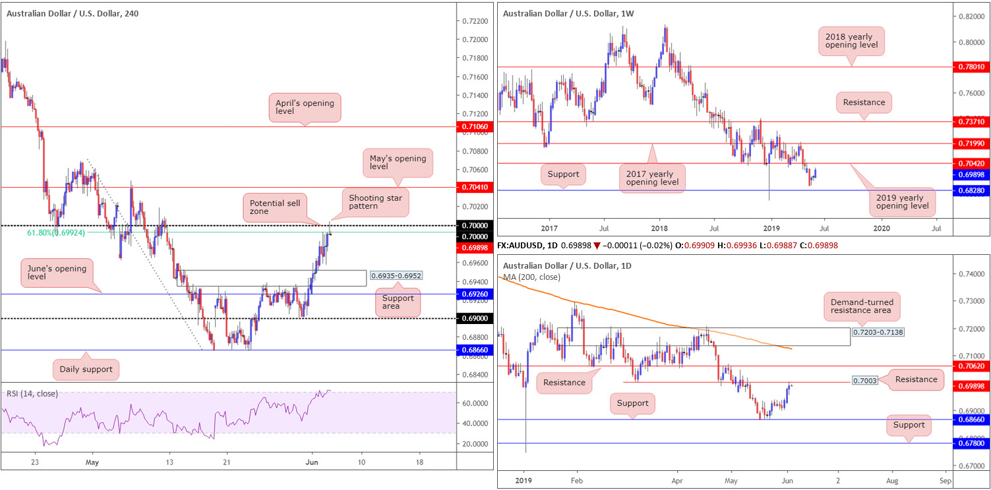Click the 0.7203-0.7138 zone label
This screenshot has width=991, height=490.
point(878,333)
